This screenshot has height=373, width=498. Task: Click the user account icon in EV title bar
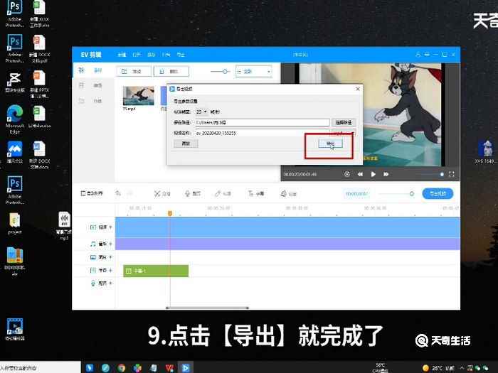point(418,55)
